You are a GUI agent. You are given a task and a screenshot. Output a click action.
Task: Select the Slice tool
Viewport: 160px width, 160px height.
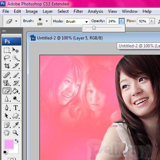click(16, 66)
